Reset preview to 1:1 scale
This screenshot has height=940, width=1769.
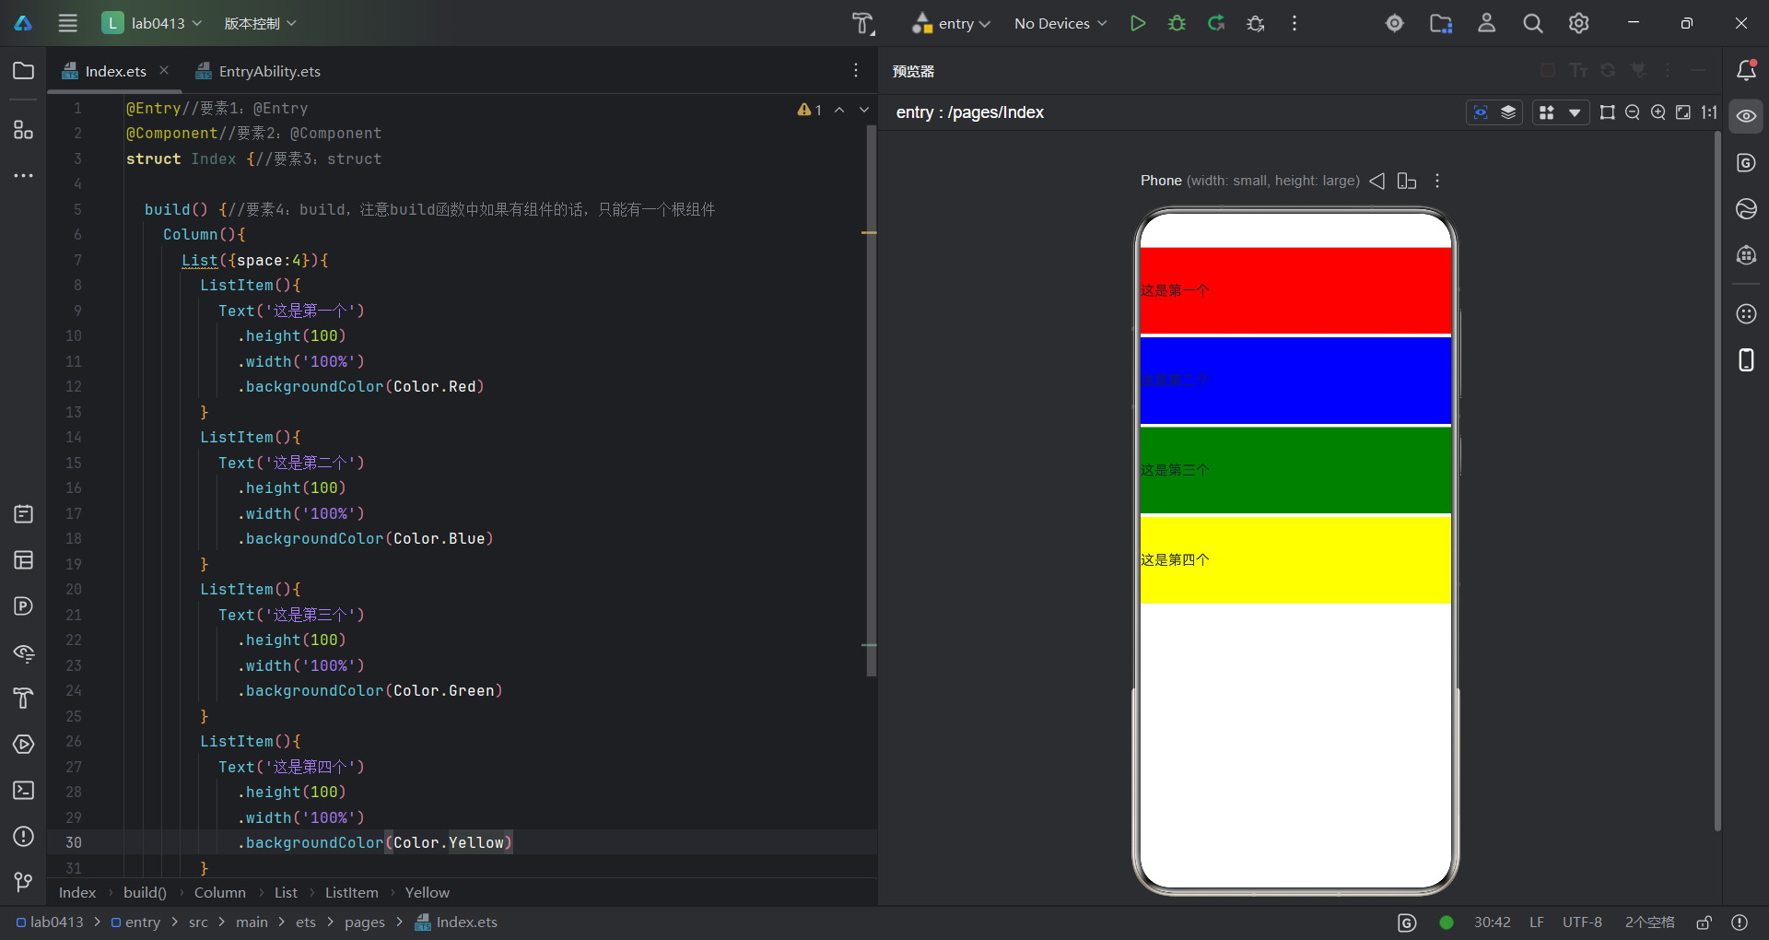coord(1709,112)
